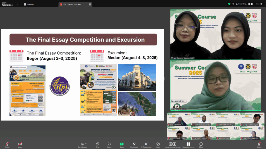The width and height of the screenshot is (266, 149).
Task: Open Host tools shield icon
Action: click(x=134, y=144)
